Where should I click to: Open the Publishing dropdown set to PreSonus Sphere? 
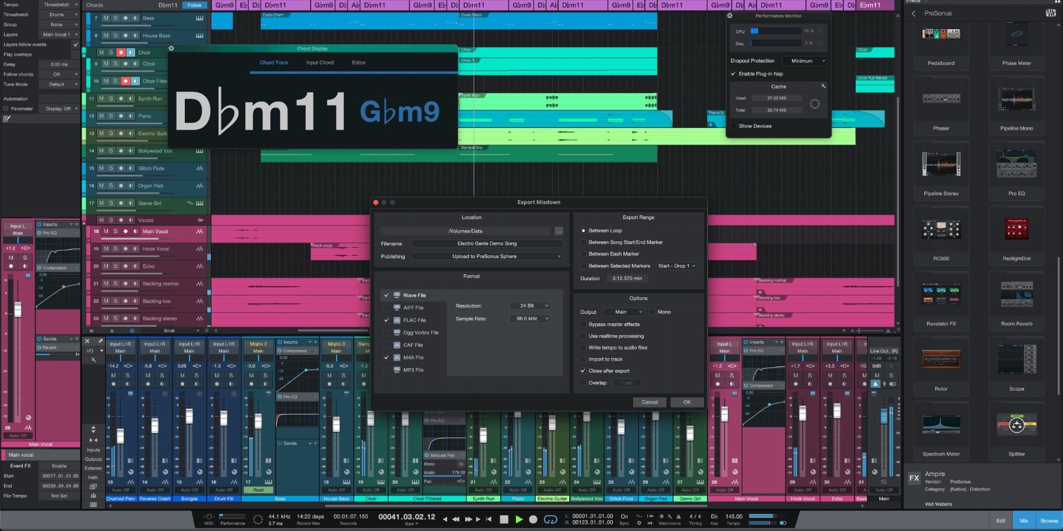486,256
